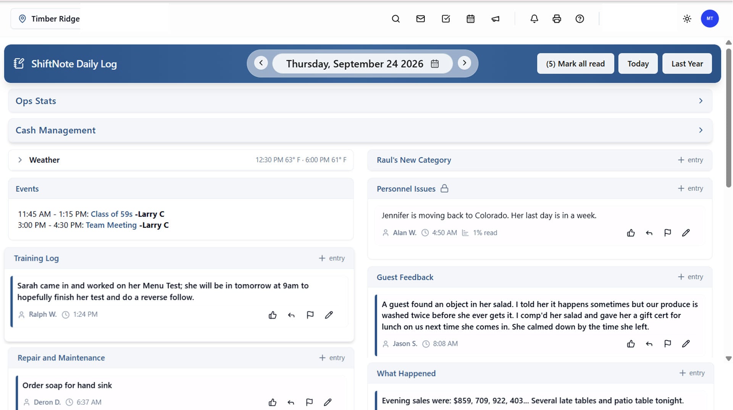
Task: Add entry to Repair and Maintenance
Action: tap(332, 358)
